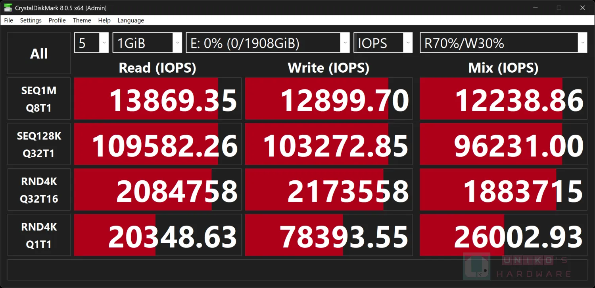
Task: Open the Settings menu
Action: (x=31, y=20)
